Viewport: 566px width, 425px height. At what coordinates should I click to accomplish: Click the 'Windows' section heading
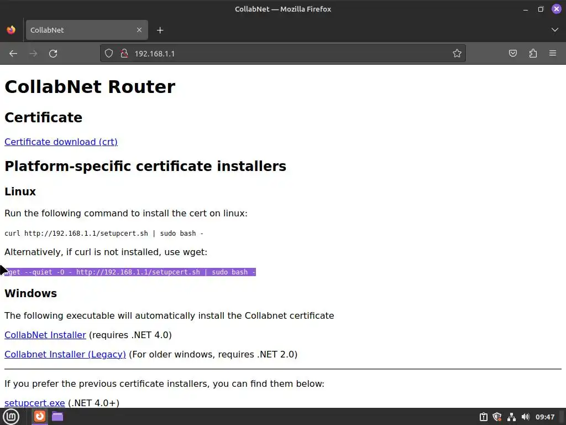pos(31,293)
